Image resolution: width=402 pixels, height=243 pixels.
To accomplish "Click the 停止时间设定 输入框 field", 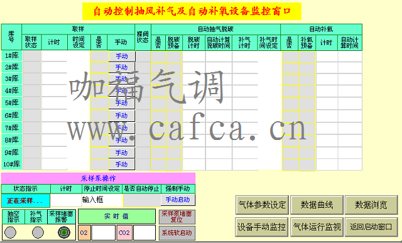I will 102,200.
